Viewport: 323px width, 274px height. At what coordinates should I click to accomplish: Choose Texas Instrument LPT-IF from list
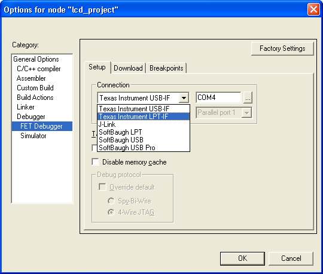pos(144,117)
